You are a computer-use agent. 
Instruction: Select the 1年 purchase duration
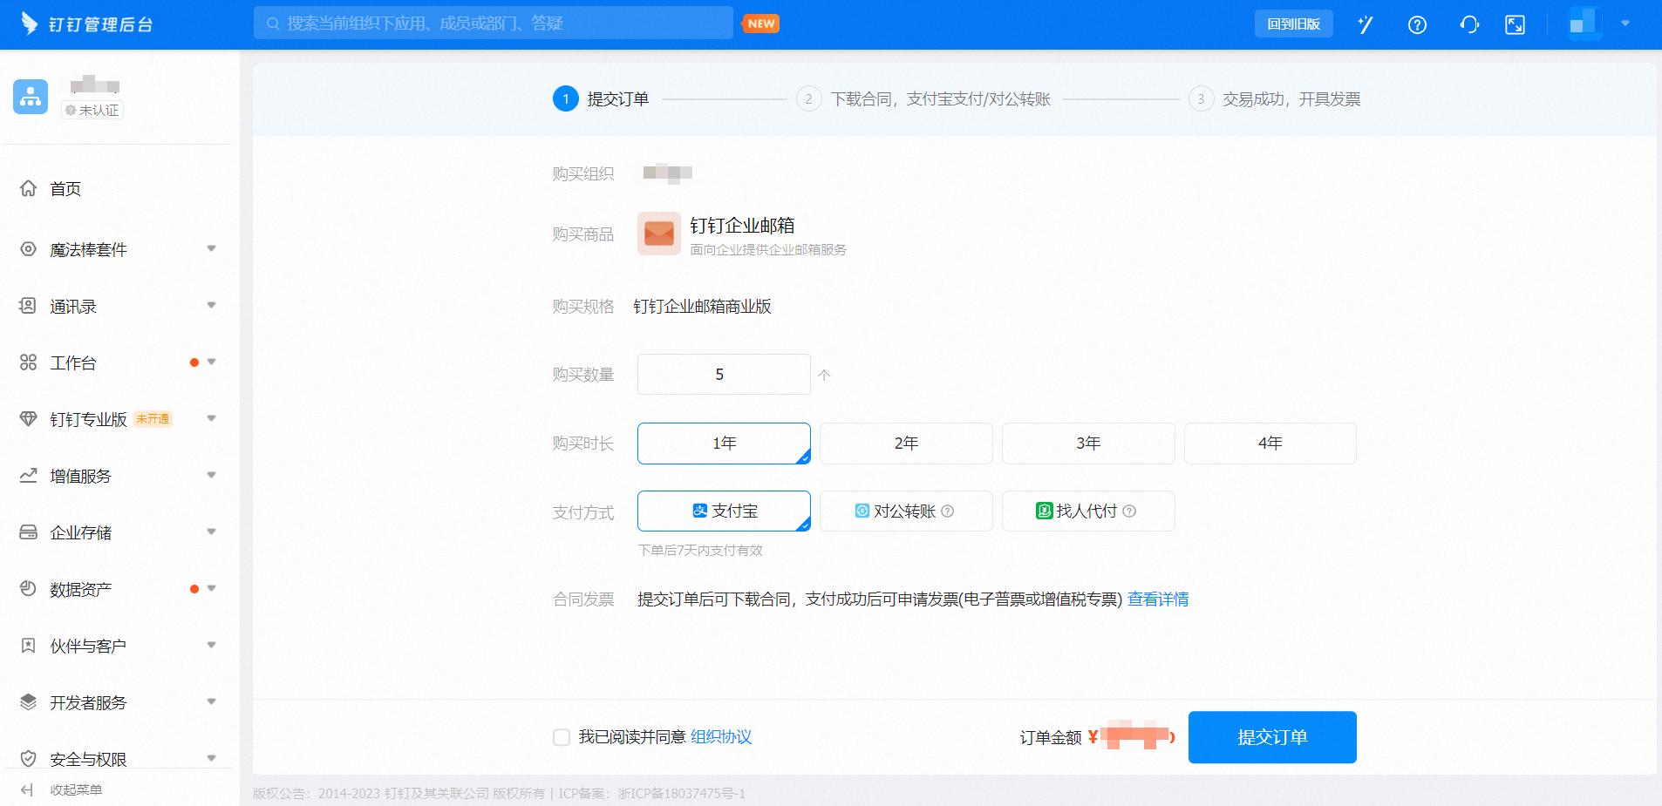[x=724, y=444]
